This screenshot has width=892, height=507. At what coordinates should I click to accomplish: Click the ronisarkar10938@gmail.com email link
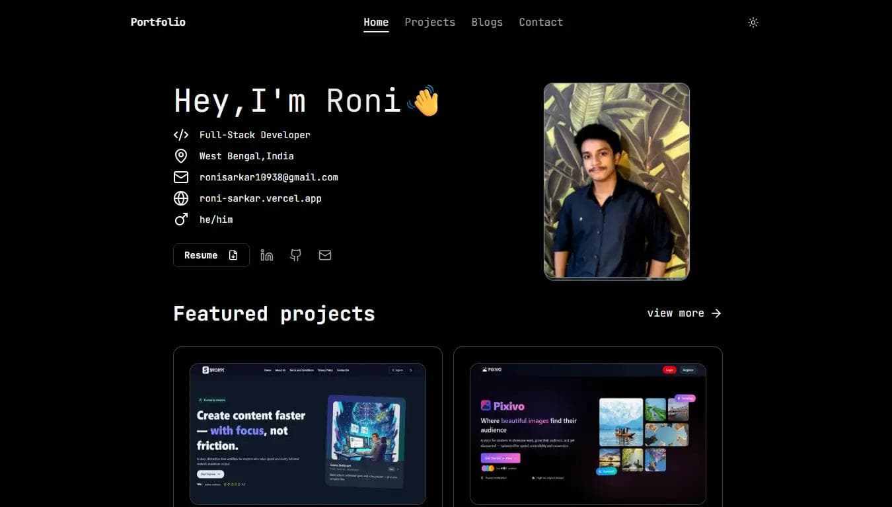pos(268,176)
